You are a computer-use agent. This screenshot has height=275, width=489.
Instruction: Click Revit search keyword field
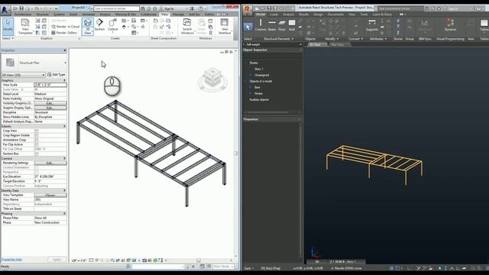(x=116, y=8)
